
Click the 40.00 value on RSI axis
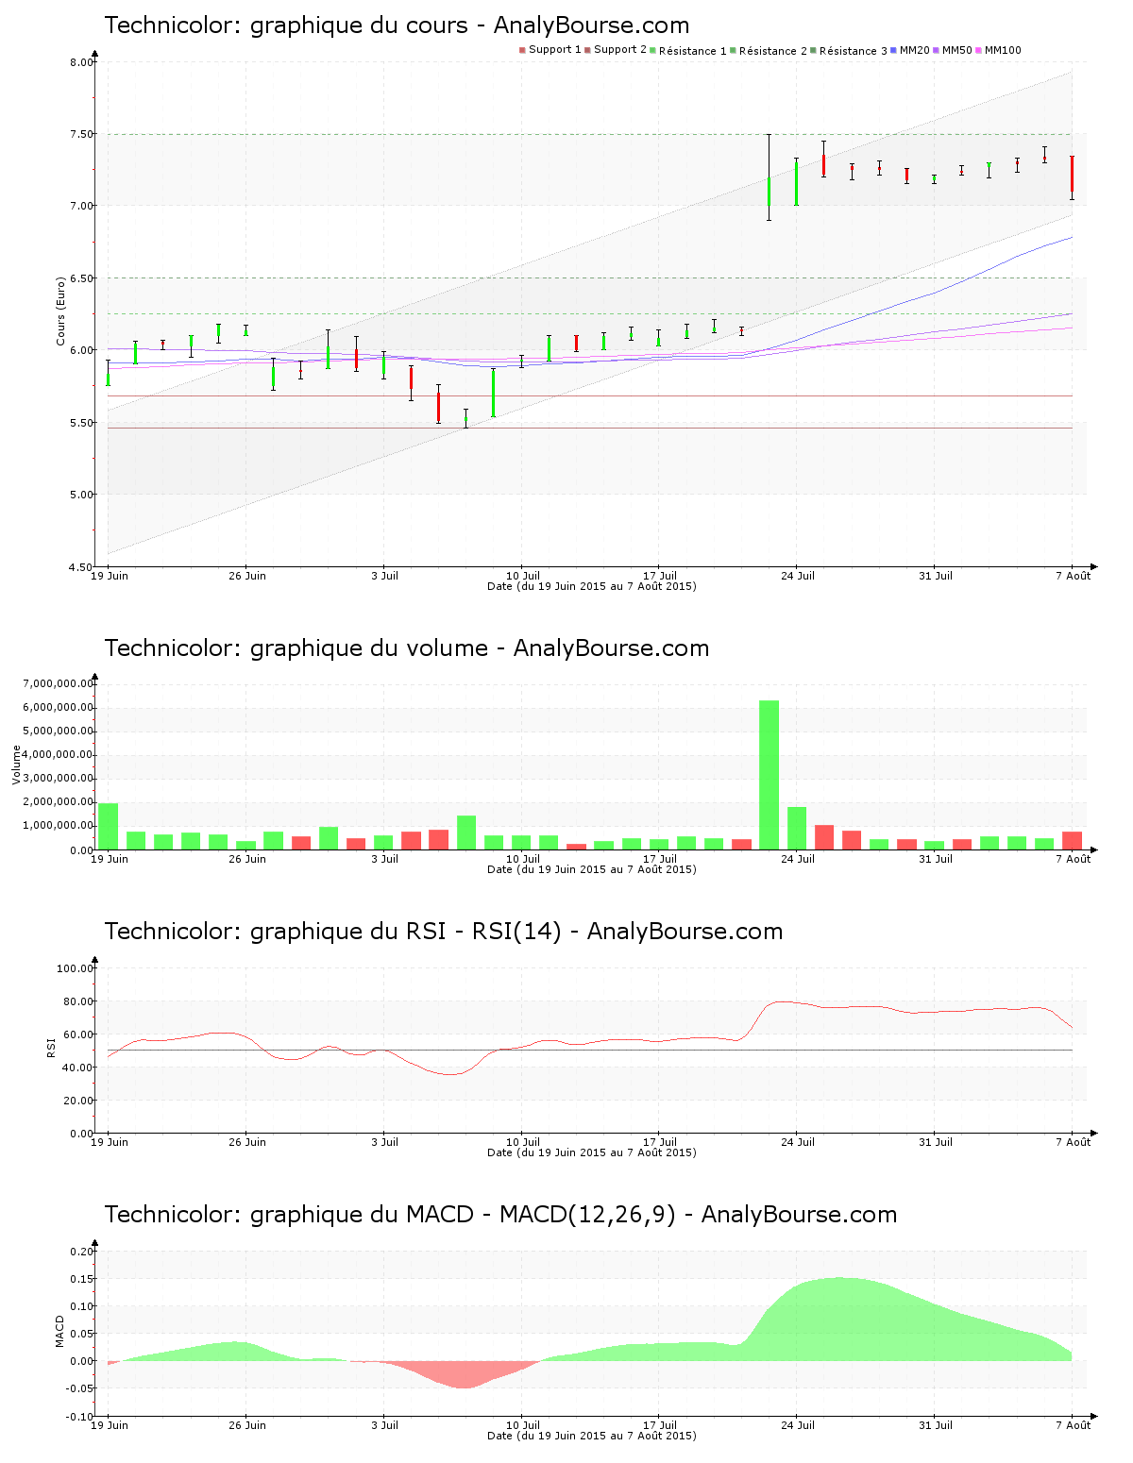click(78, 1068)
